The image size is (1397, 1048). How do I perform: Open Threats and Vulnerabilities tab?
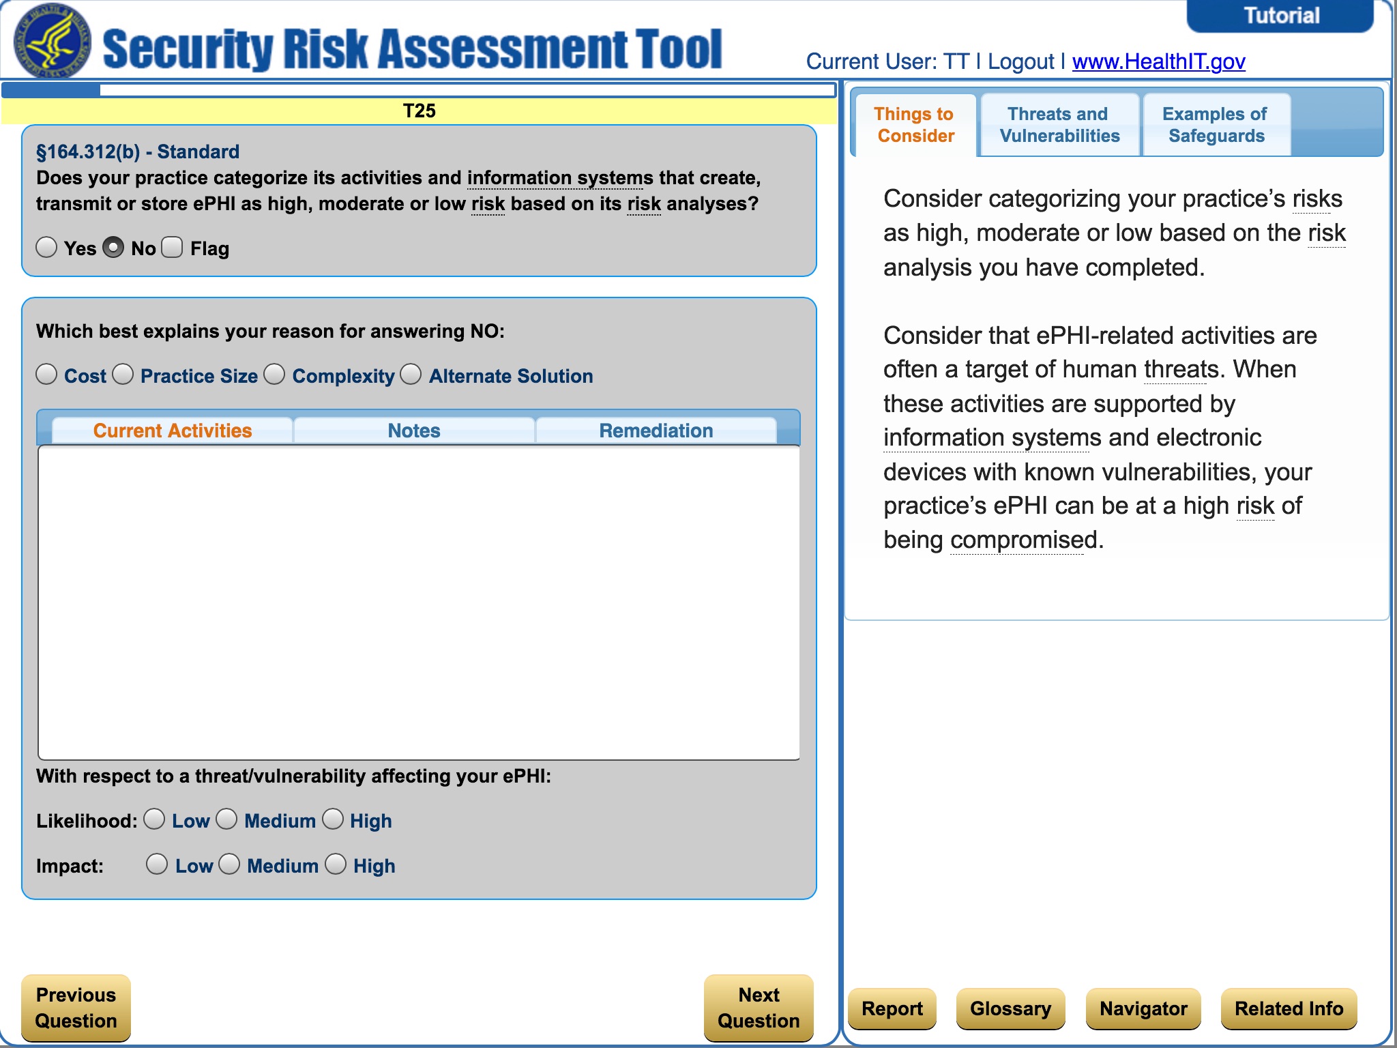tap(1059, 125)
